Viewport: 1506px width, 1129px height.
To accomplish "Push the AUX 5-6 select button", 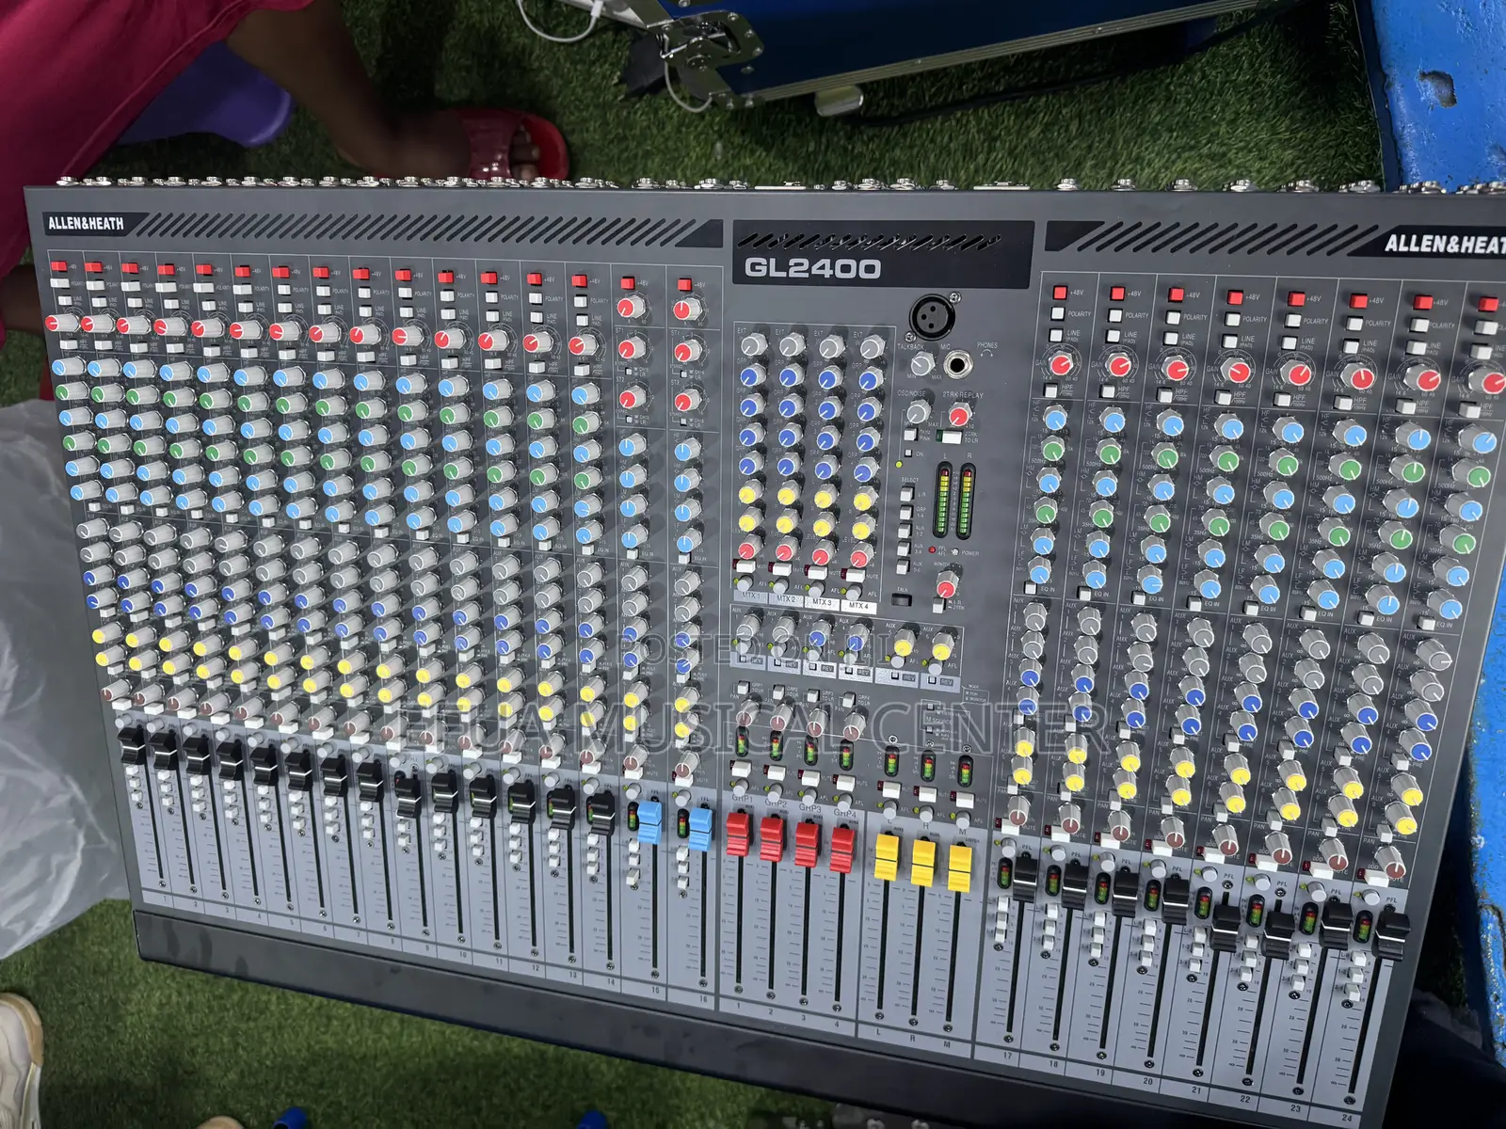I will pyautogui.click(x=905, y=567).
